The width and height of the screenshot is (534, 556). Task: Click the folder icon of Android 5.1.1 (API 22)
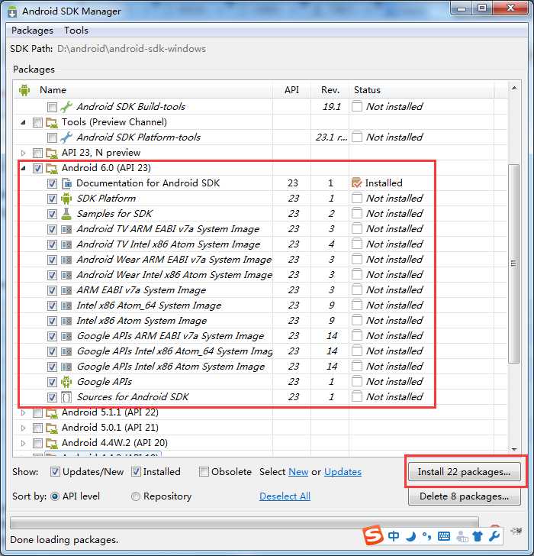[x=52, y=412]
